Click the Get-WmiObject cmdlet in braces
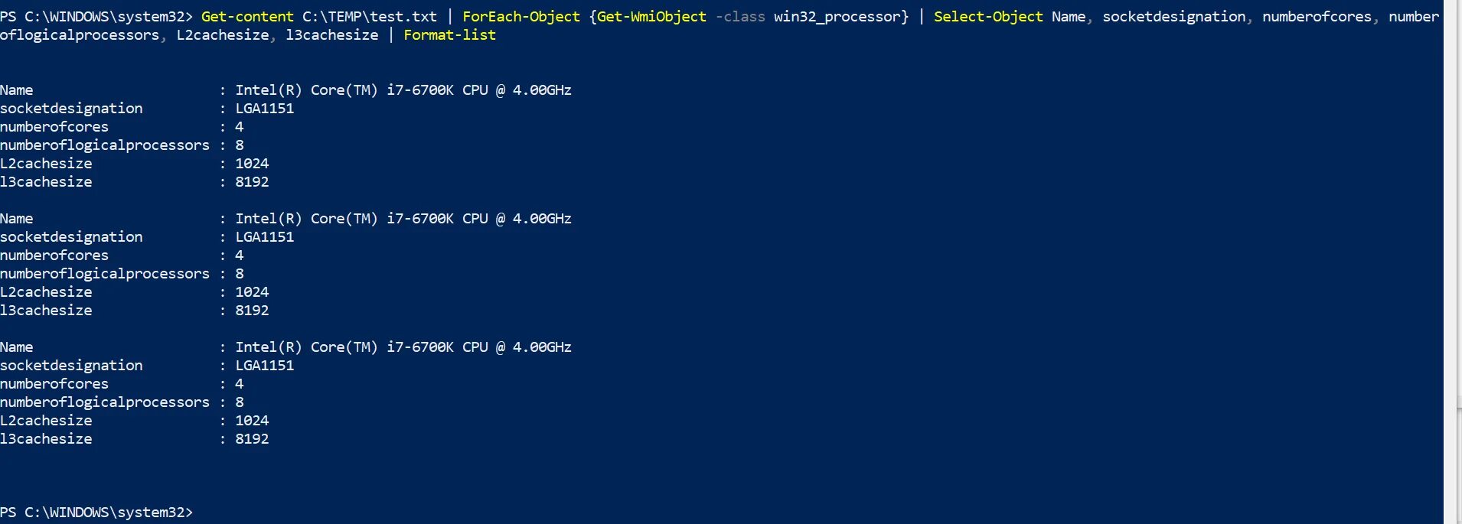This screenshot has height=524, width=1462. (x=651, y=16)
